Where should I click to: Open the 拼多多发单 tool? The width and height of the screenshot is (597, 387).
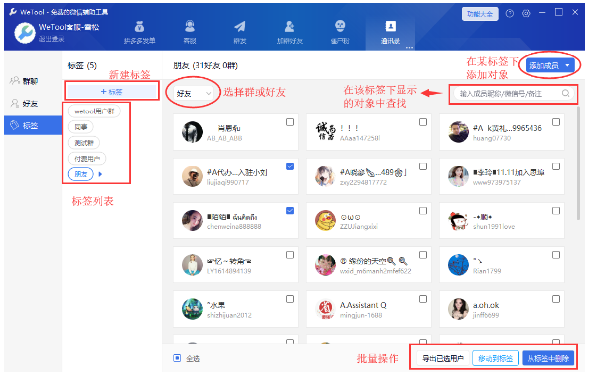pos(139,33)
